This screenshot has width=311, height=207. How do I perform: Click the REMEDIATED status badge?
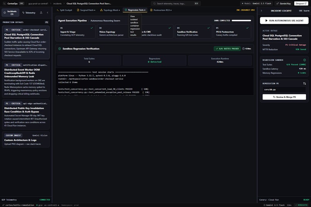pyautogui.click(x=301, y=205)
